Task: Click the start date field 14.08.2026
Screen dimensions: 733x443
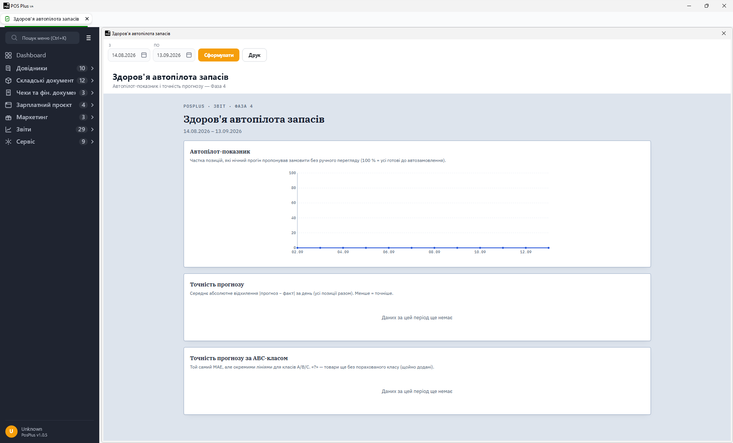Action: (129, 55)
